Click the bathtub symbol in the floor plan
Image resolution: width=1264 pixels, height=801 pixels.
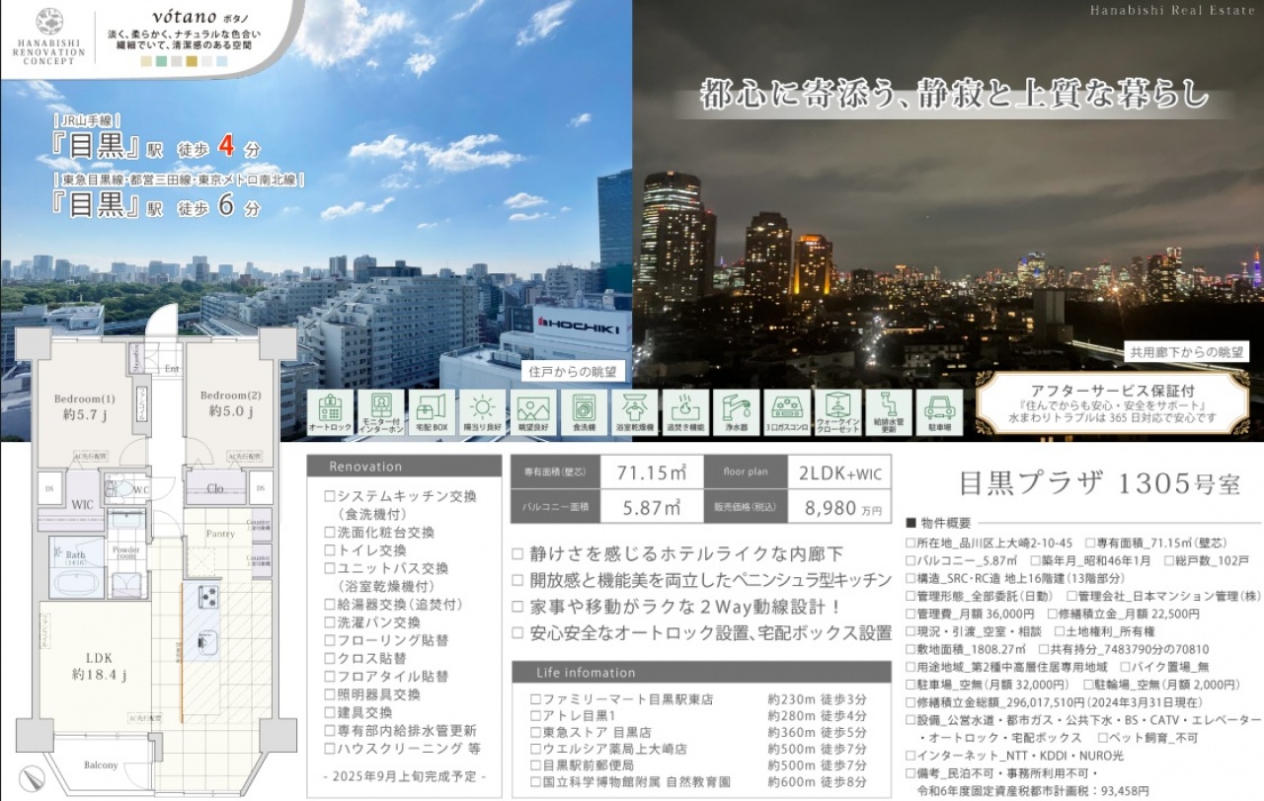76,583
